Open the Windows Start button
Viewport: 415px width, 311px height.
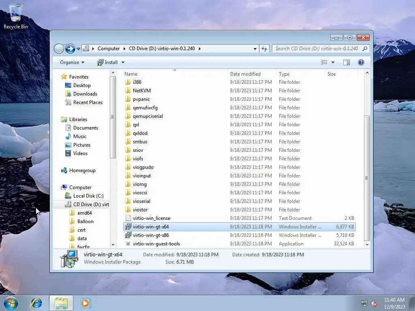tap(11, 303)
